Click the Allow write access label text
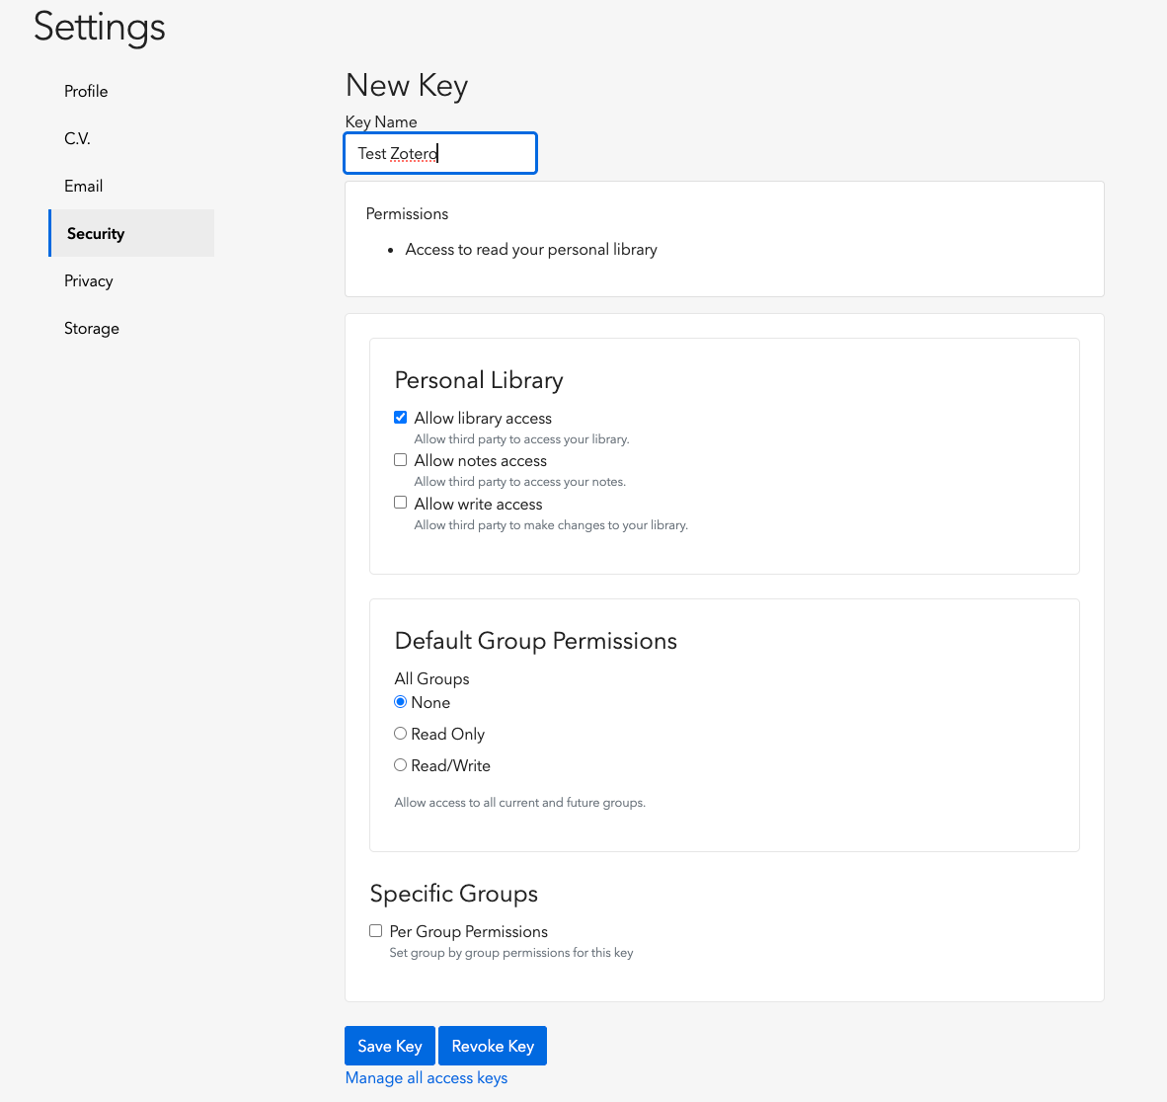Image resolution: width=1167 pixels, height=1102 pixels. (x=478, y=504)
